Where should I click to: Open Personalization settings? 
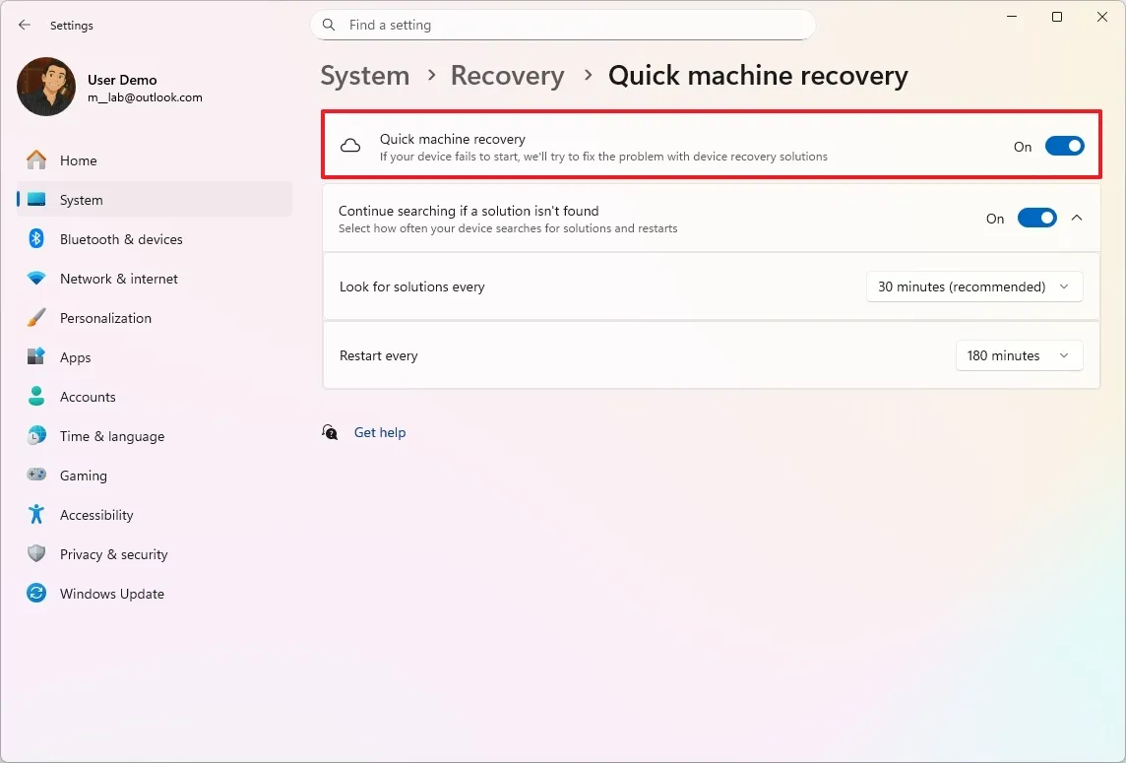[105, 318]
